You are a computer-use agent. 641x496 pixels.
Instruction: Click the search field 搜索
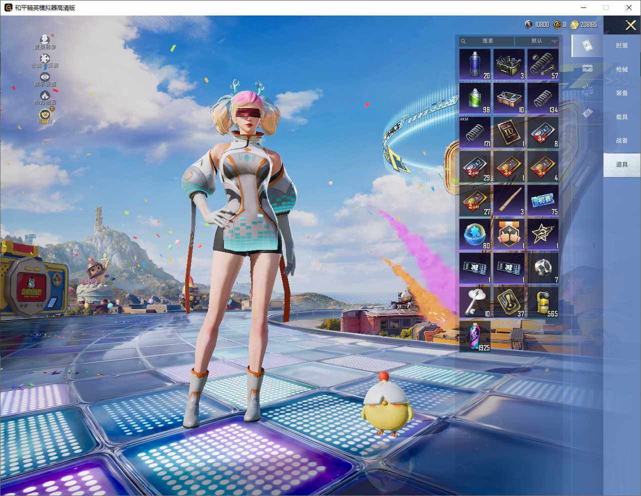[x=486, y=41]
